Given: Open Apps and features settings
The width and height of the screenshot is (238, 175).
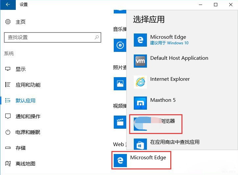Looking at the screenshot, I should [28, 85].
